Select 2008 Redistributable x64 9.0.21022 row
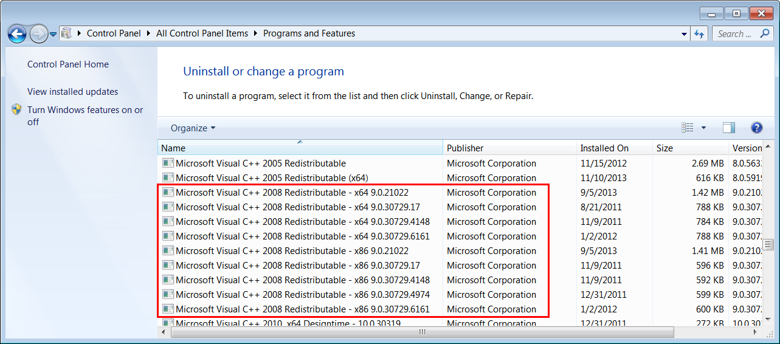Screen dimensions: 780x344 click(460, 193)
